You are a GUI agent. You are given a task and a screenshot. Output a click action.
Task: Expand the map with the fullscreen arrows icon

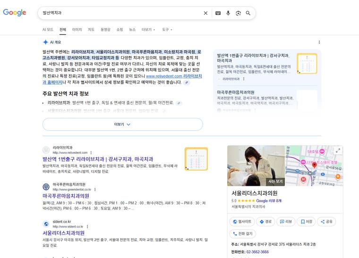click(x=338, y=150)
